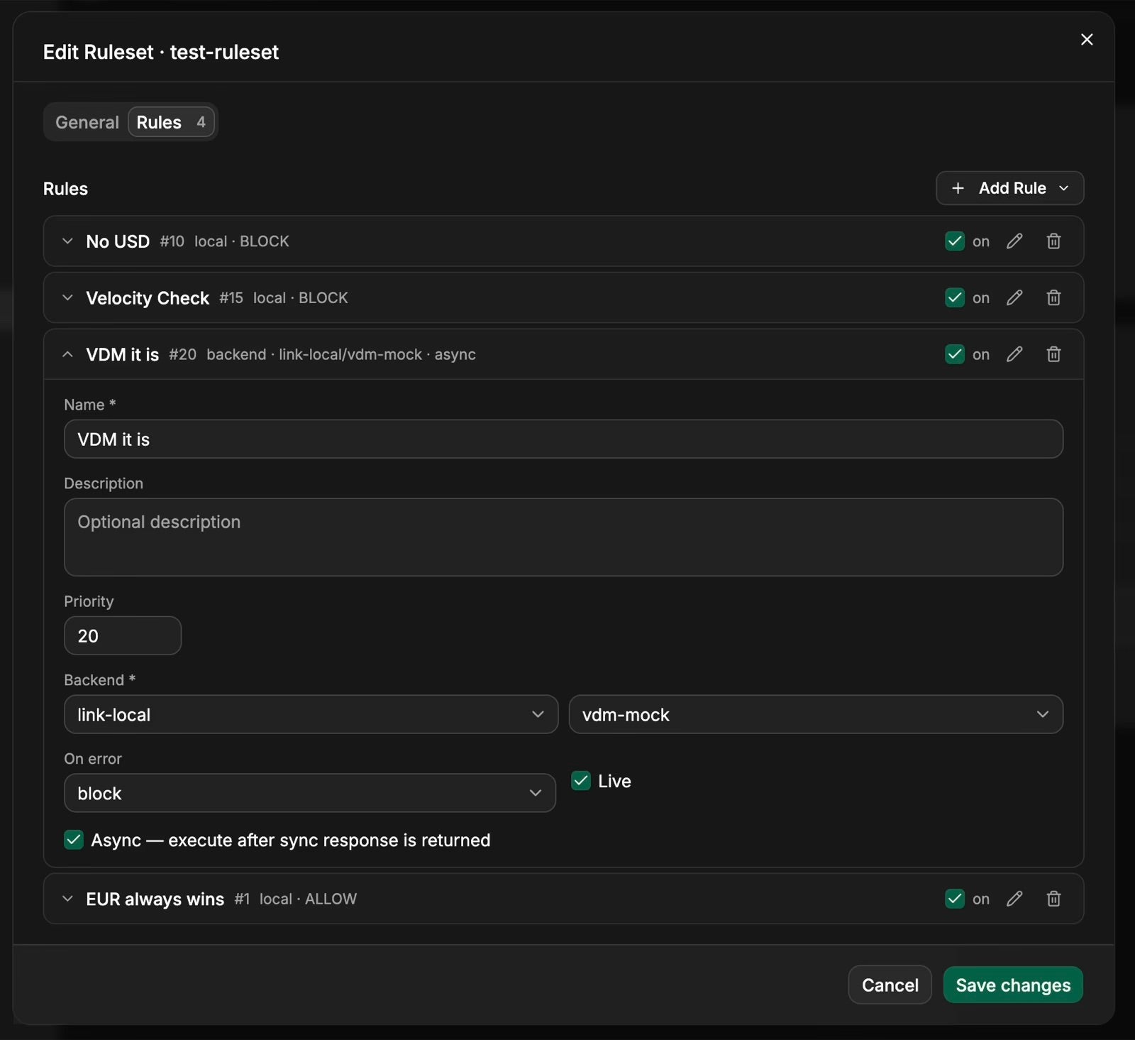This screenshot has height=1040, width=1135.
Task: Open the Add Rule dropdown arrow
Action: [x=1063, y=188]
